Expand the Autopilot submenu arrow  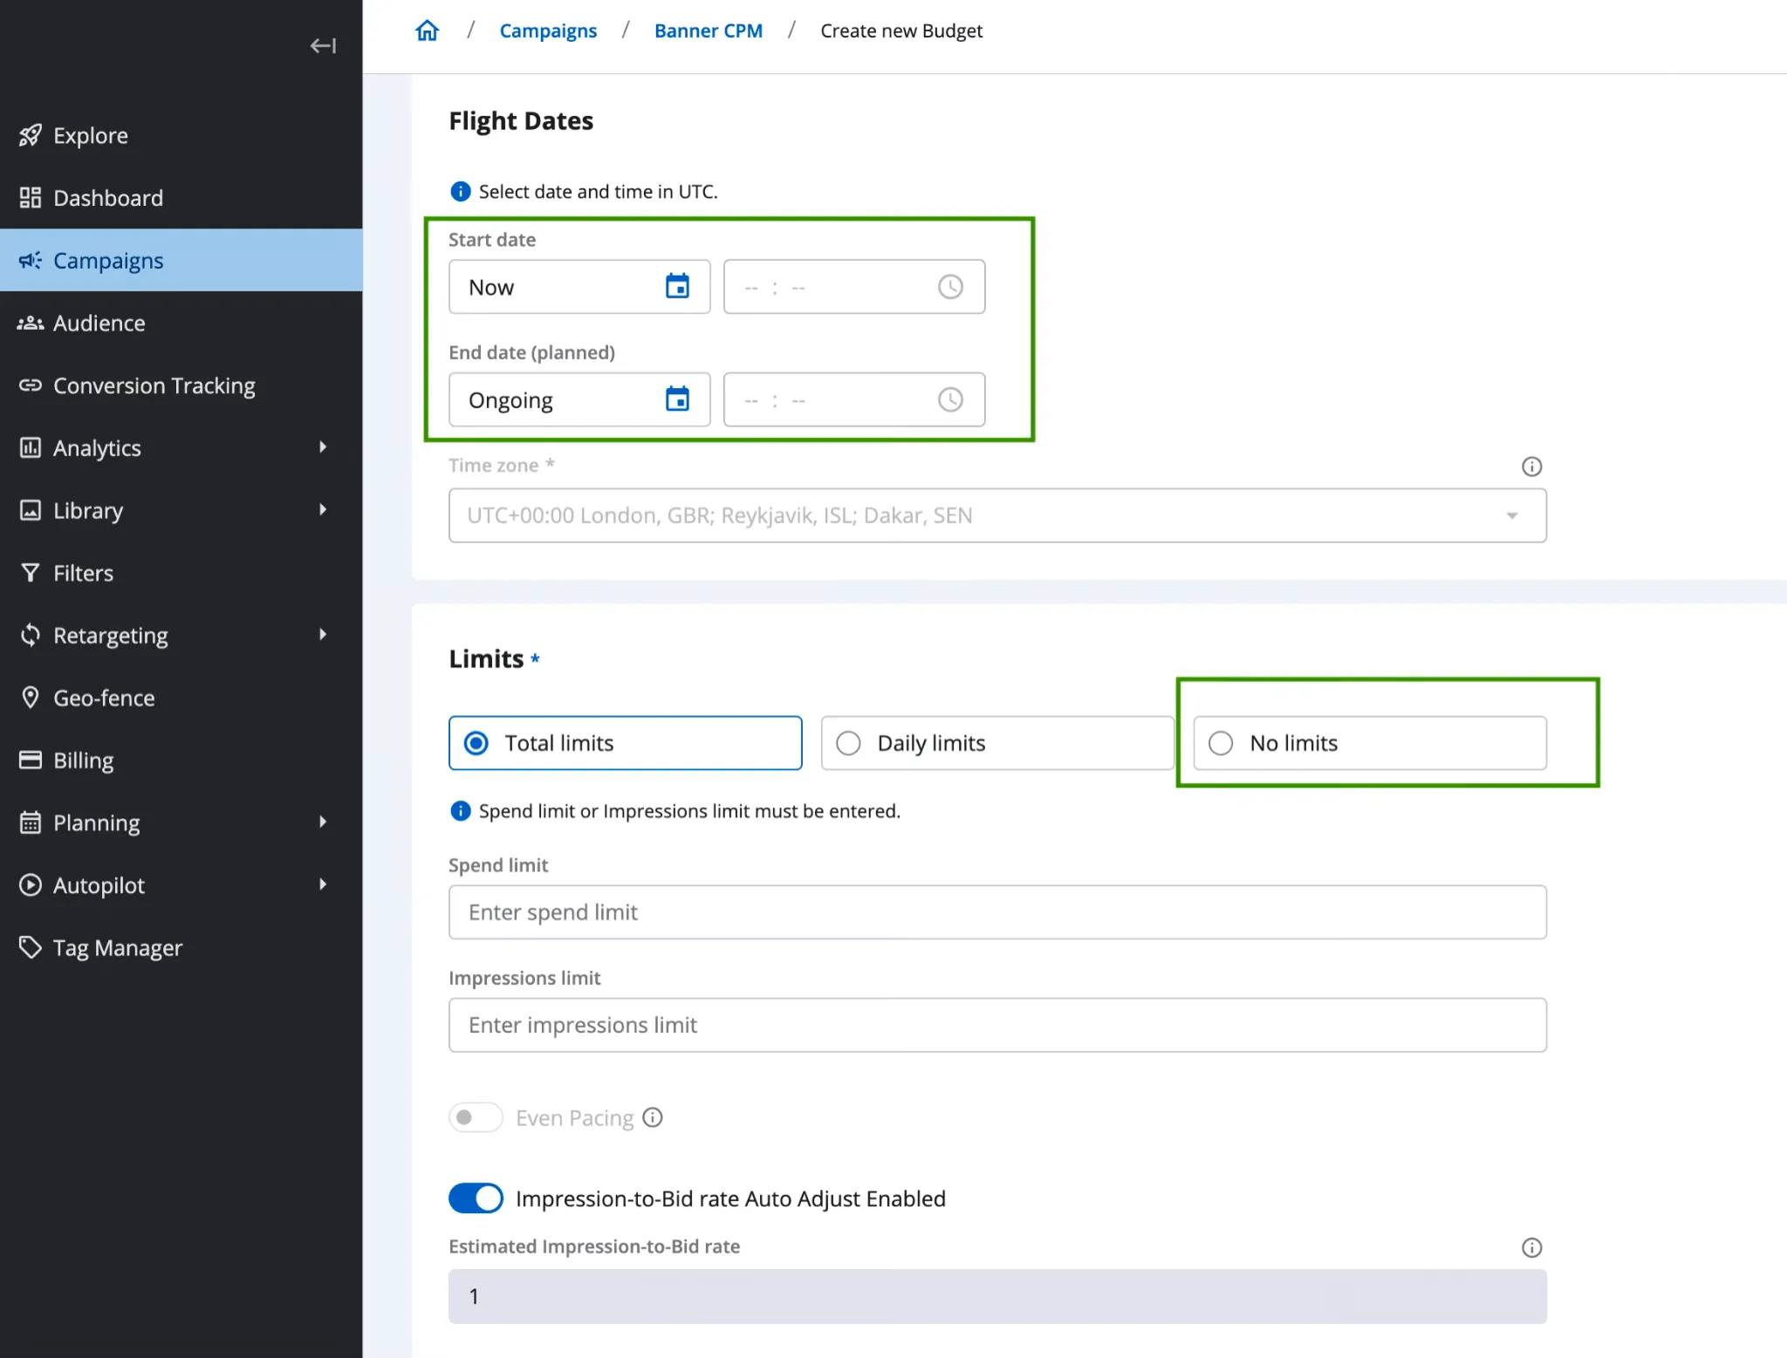[323, 885]
